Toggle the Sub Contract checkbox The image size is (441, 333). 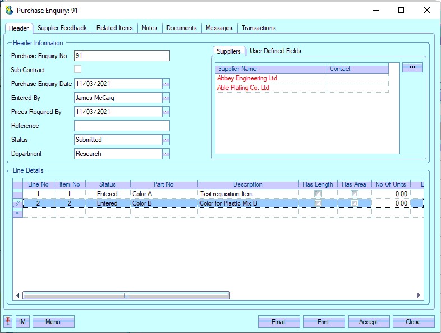[x=78, y=69]
